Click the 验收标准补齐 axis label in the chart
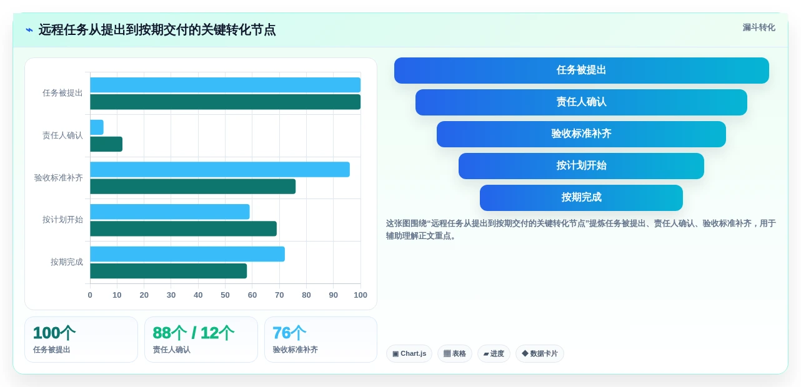The width and height of the screenshot is (801, 387). tap(59, 178)
